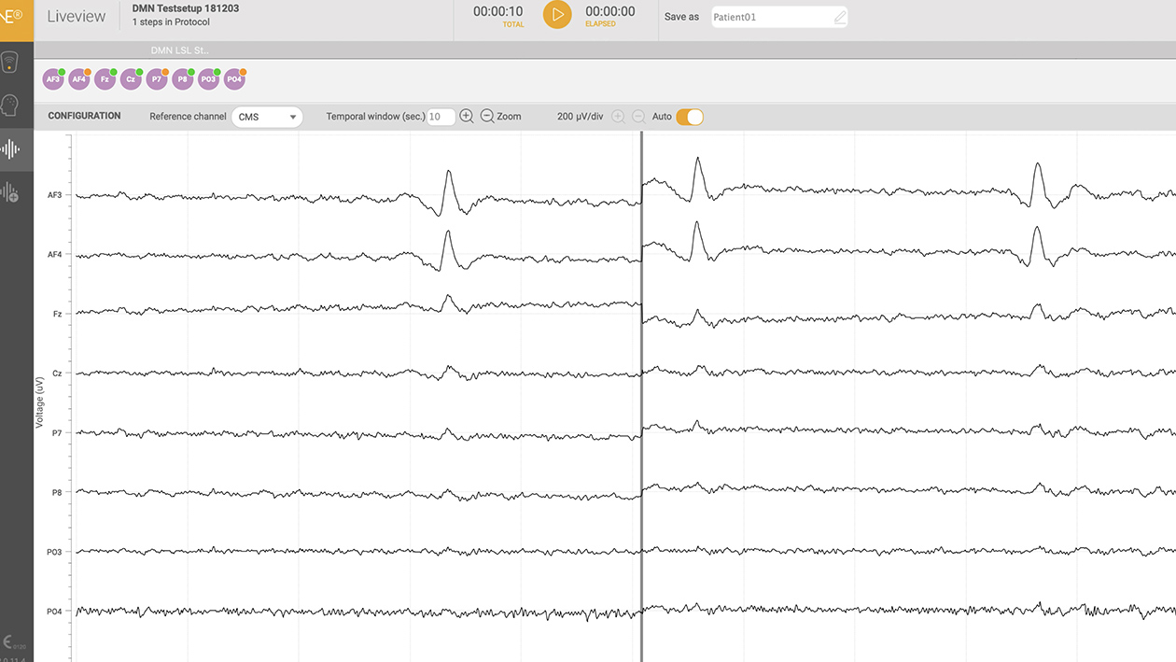1176x662 pixels.
Task: Open the Reference channel CMS dropdown
Action: [267, 117]
